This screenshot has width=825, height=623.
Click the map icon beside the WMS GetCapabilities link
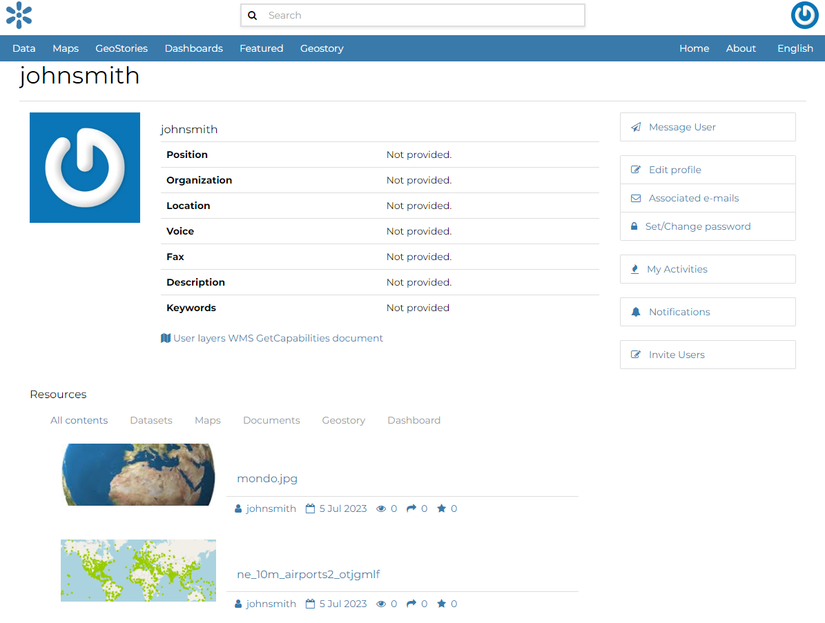point(165,337)
